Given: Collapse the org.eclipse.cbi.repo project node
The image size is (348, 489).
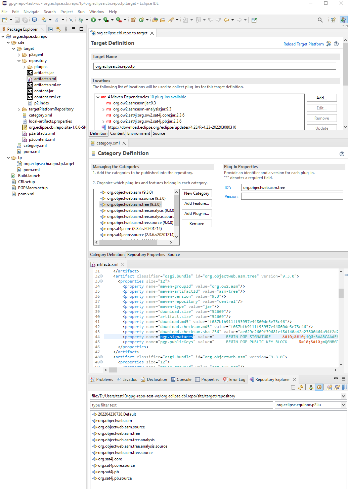Looking at the screenshot, I should [3, 36].
